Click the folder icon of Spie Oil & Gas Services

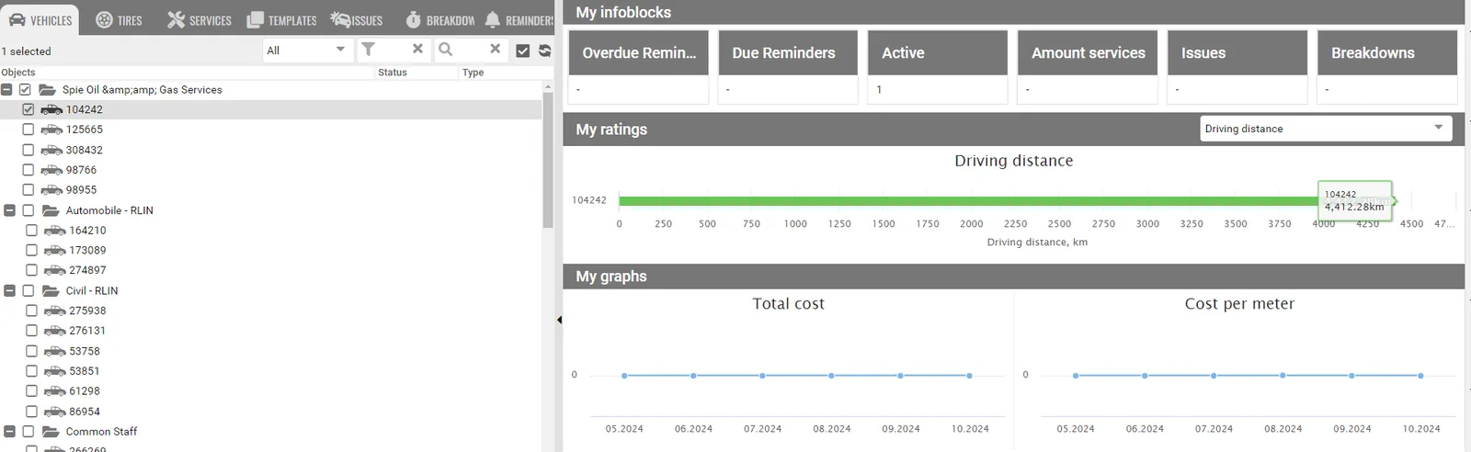[47, 89]
